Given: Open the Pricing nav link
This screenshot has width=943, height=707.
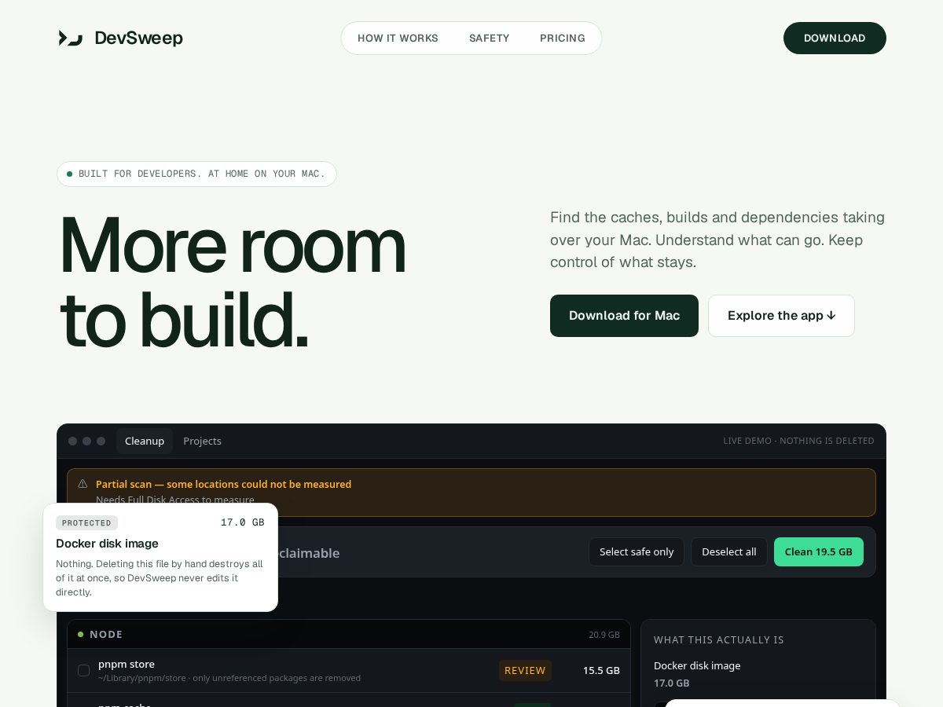Looking at the screenshot, I should tap(563, 38).
